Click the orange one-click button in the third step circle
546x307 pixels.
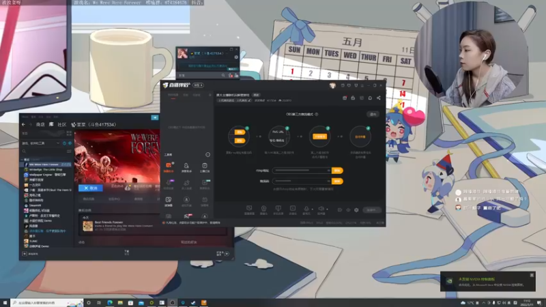pyautogui.click(x=319, y=136)
